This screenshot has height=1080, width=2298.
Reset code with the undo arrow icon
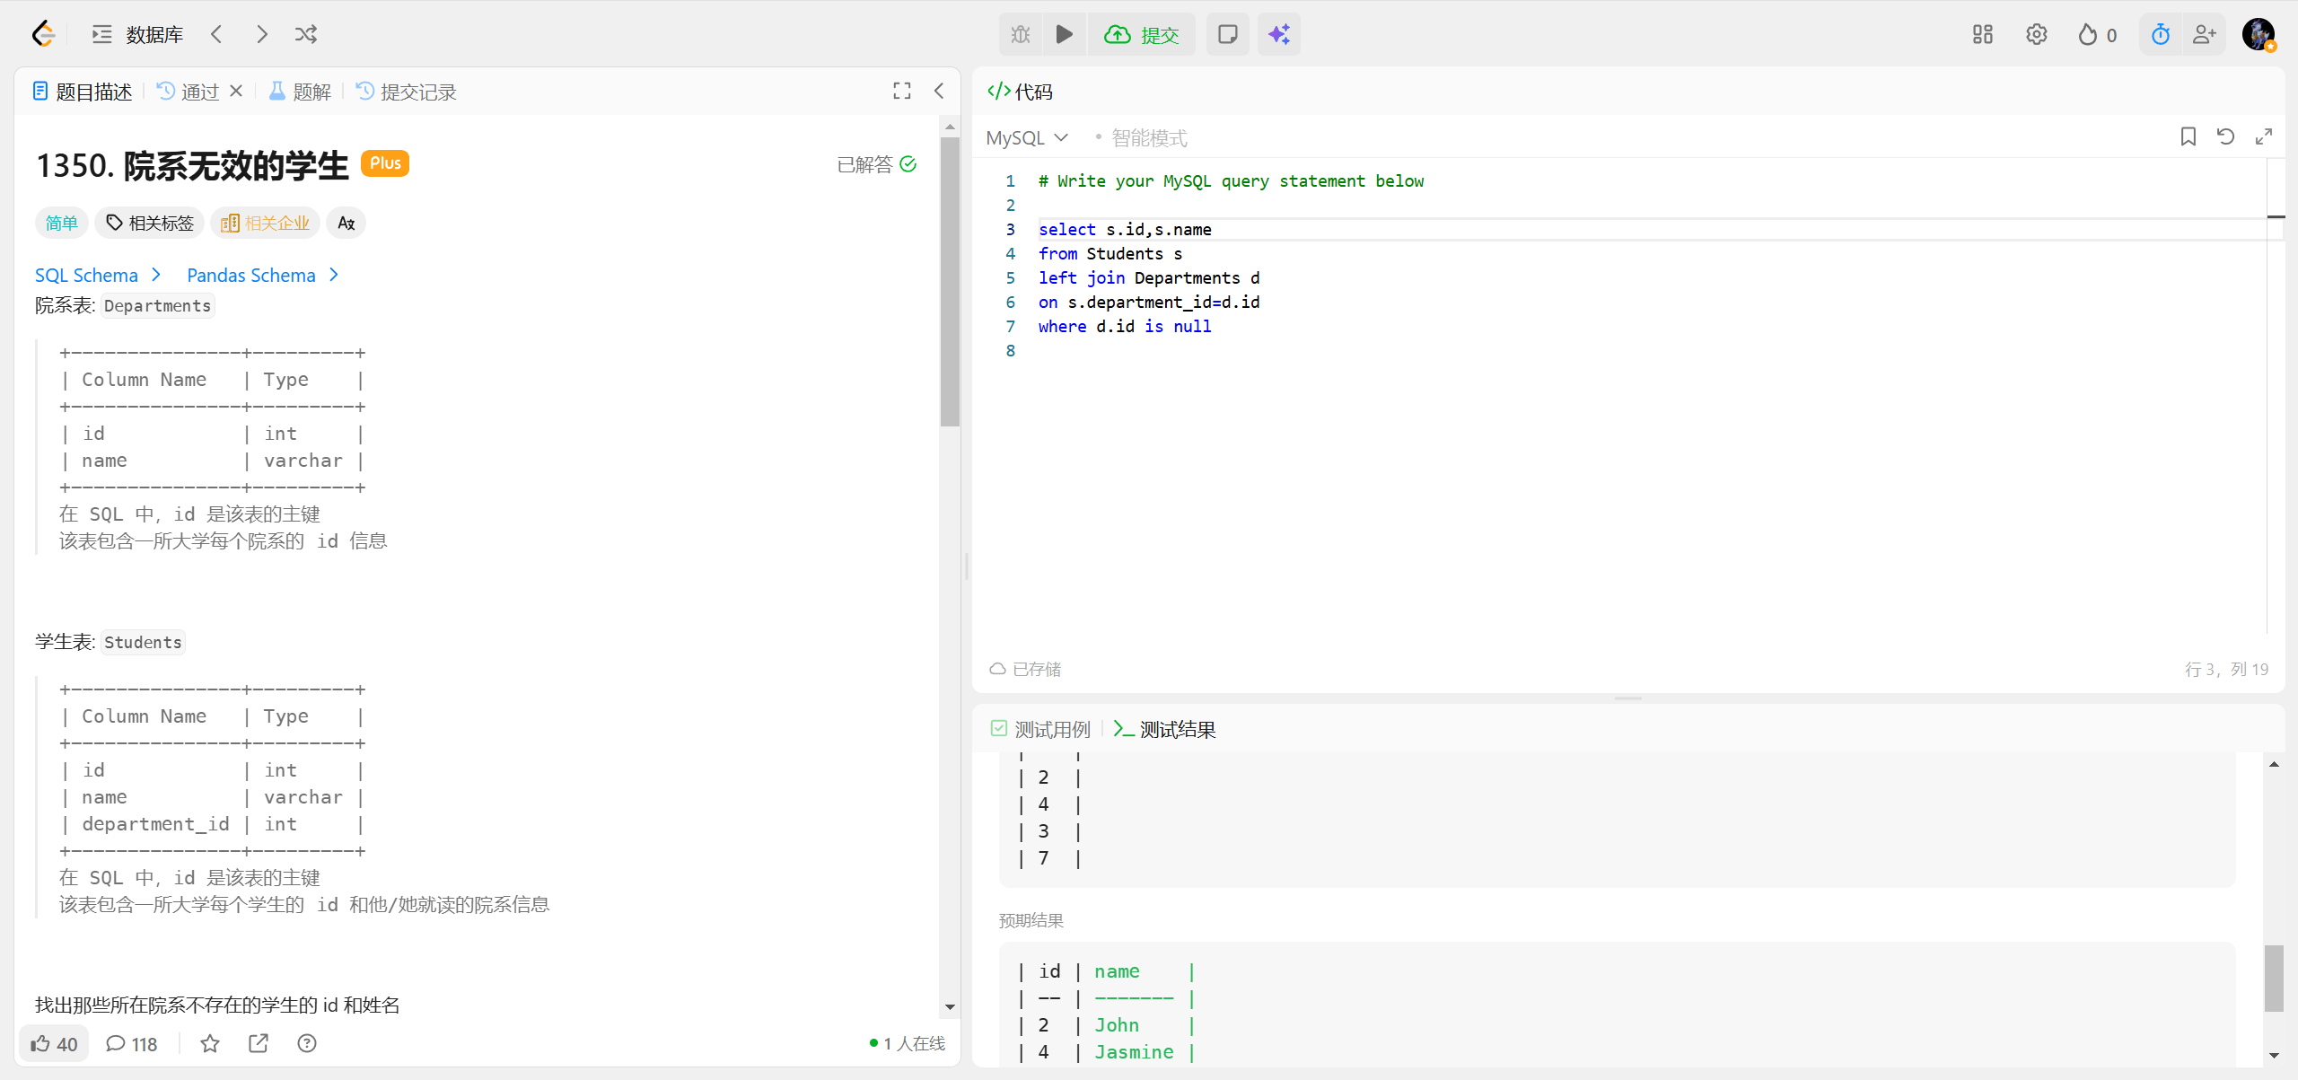point(2225,136)
